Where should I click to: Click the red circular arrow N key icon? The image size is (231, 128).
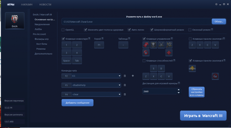[146, 53]
